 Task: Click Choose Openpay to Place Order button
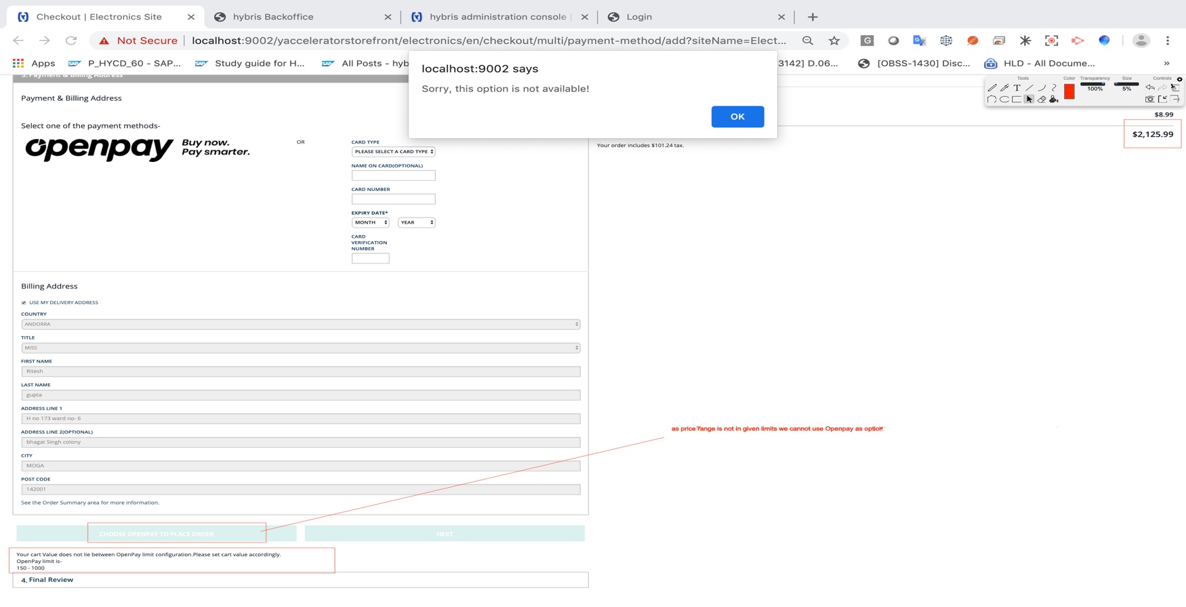click(x=157, y=534)
